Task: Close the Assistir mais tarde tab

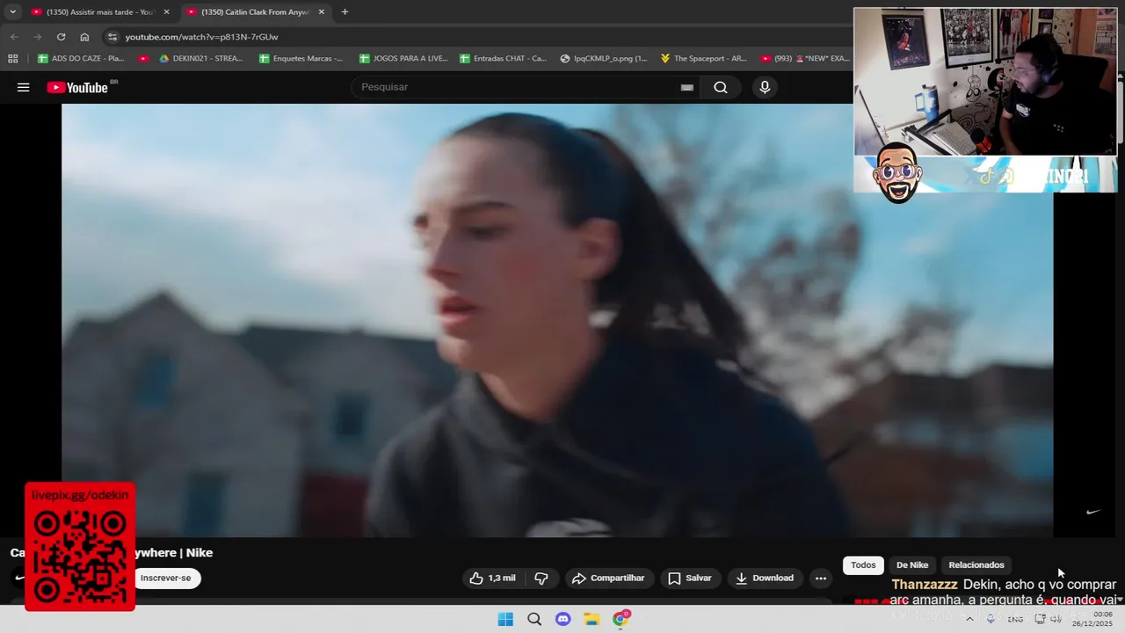Action: pos(166,12)
